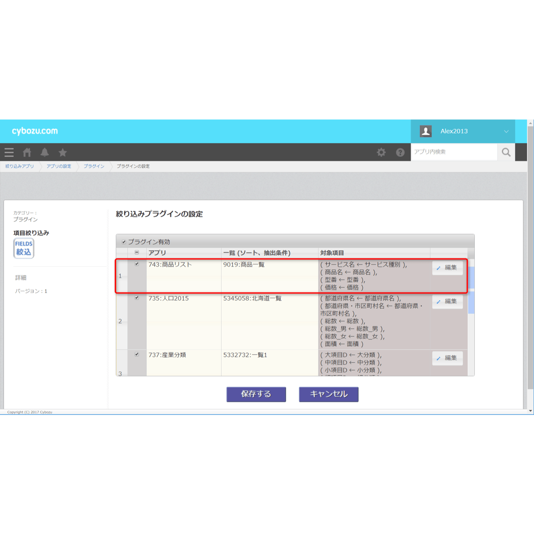
Task: Click the 一覧 (ソート、抽出条件) column header
Action: coord(270,253)
